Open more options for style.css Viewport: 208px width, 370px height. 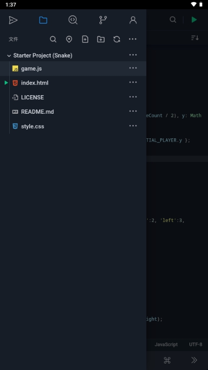coord(133,126)
